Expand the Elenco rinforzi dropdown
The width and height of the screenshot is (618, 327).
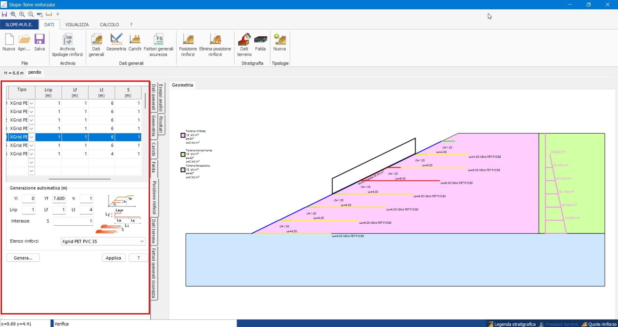142,241
